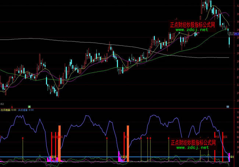This screenshot has width=239, height=167.
Task: Select the 买点准备 indicator label
Action: (23, 110)
